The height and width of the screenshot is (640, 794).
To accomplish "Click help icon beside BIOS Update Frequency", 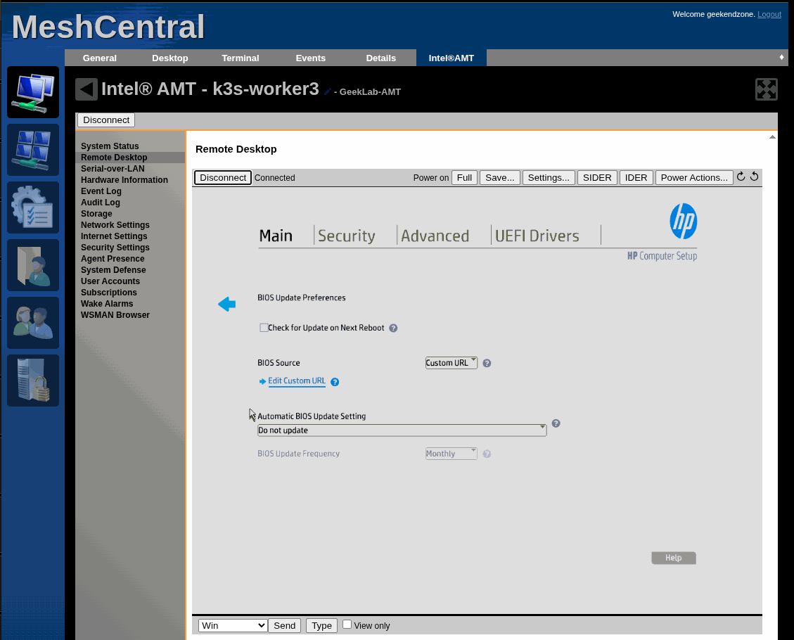I will [487, 454].
